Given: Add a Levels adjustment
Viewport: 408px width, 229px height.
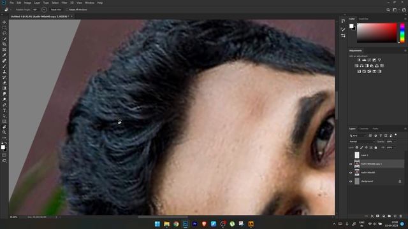Looking at the screenshot, I should click(x=364, y=60).
